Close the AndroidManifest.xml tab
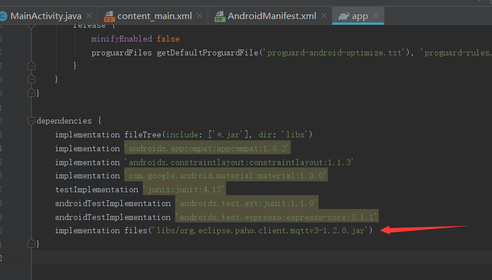This screenshot has height=280, width=492. (x=324, y=16)
